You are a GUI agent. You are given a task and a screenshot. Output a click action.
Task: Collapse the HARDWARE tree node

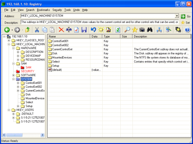[x=13, y=48]
